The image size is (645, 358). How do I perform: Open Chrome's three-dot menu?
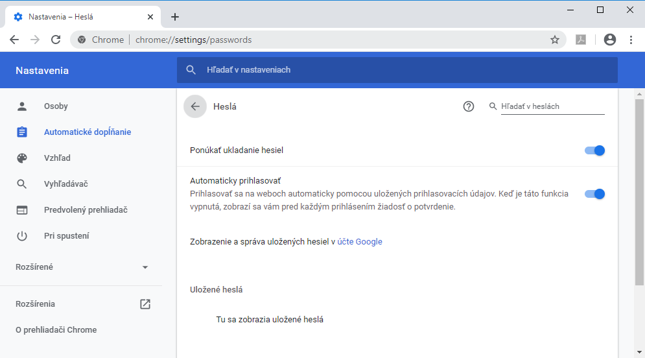coord(631,40)
